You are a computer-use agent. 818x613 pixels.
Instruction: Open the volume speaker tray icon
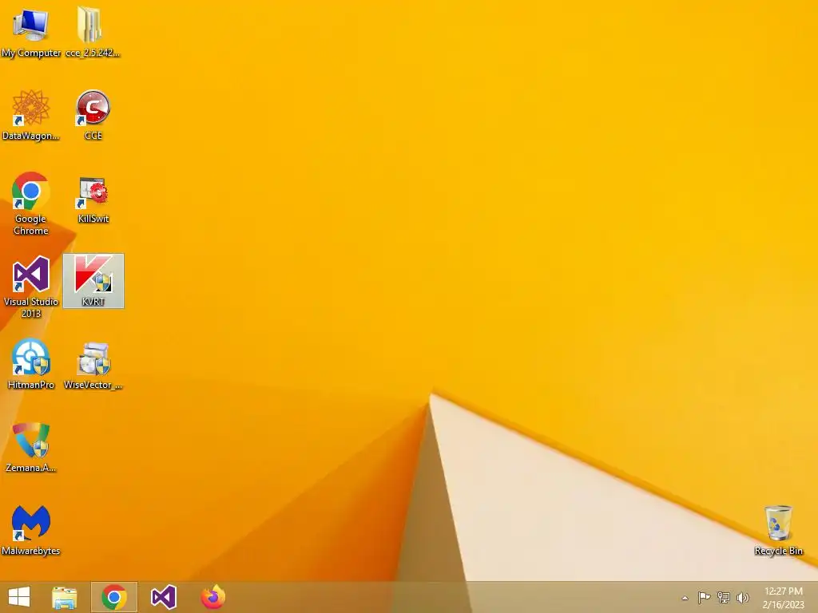pyautogui.click(x=742, y=597)
